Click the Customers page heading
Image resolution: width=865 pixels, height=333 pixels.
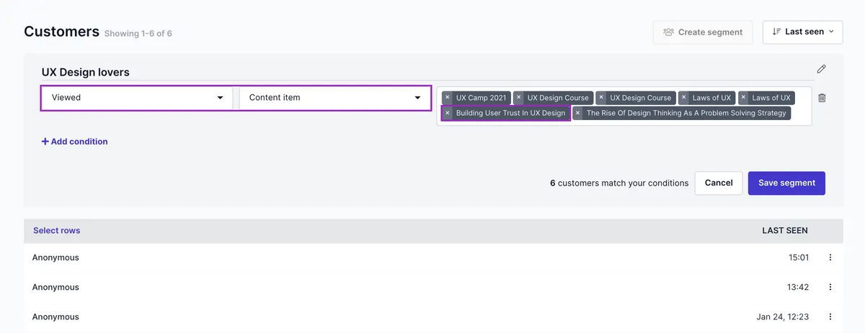pyautogui.click(x=61, y=32)
